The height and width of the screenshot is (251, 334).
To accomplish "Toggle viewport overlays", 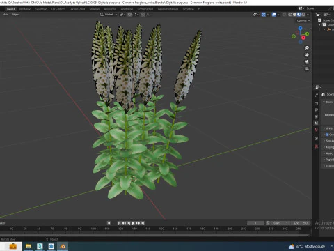I will pyautogui.click(x=274, y=15).
